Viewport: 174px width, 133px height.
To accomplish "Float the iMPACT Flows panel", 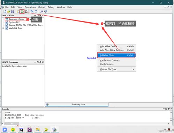I will click(40, 16).
